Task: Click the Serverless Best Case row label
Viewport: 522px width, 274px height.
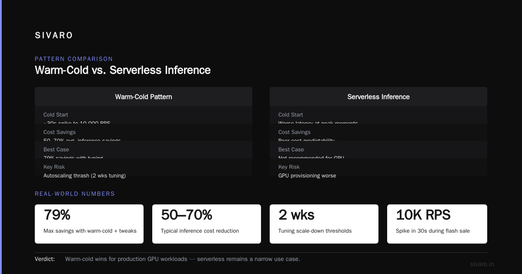Action: coord(291,150)
